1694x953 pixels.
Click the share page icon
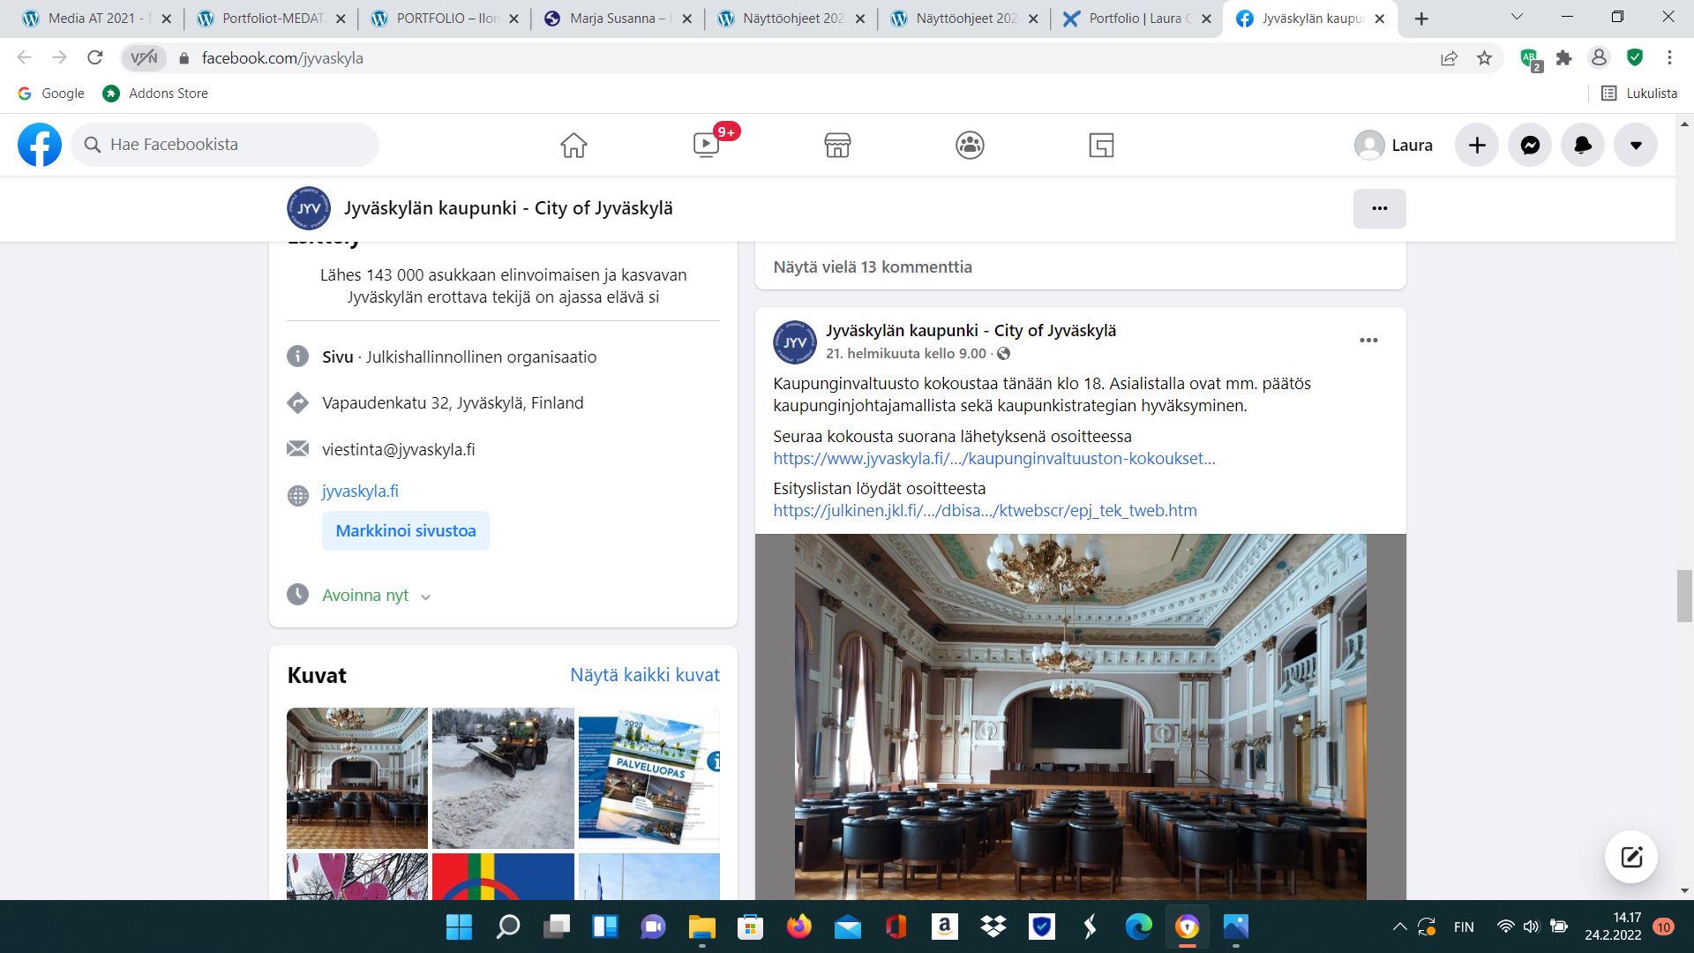tap(1449, 58)
